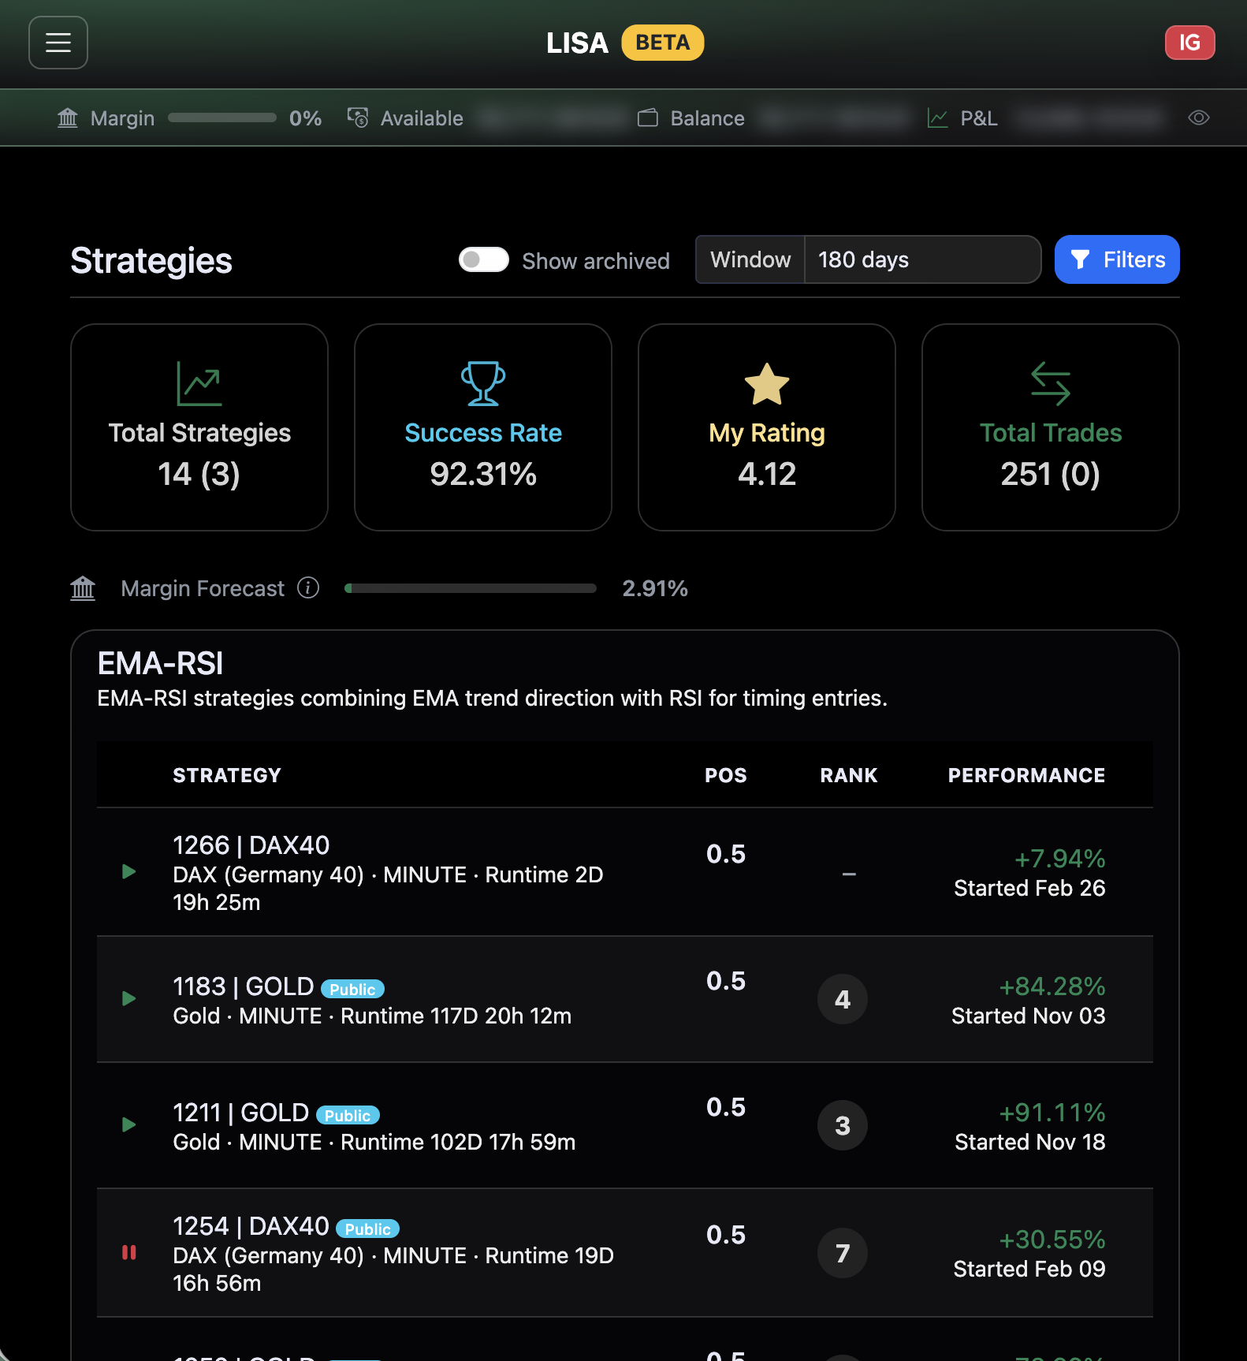Click the pause icon for 1254 DAX40
This screenshot has width=1247, height=1361.
point(129,1252)
